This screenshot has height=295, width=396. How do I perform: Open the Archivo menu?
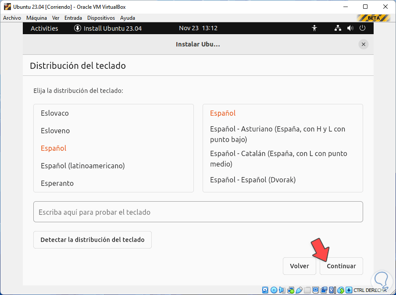pos(12,18)
